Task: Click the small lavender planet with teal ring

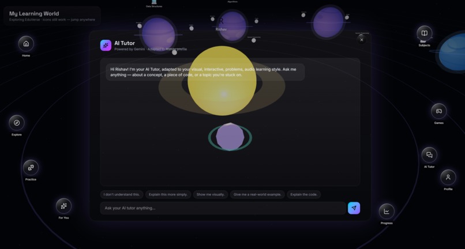Action: (230, 137)
